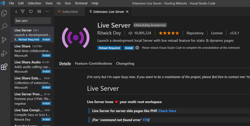Screen dimensions: 250x126
Task: Click the 10,005,224 install count
Action: [x=143, y=33]
